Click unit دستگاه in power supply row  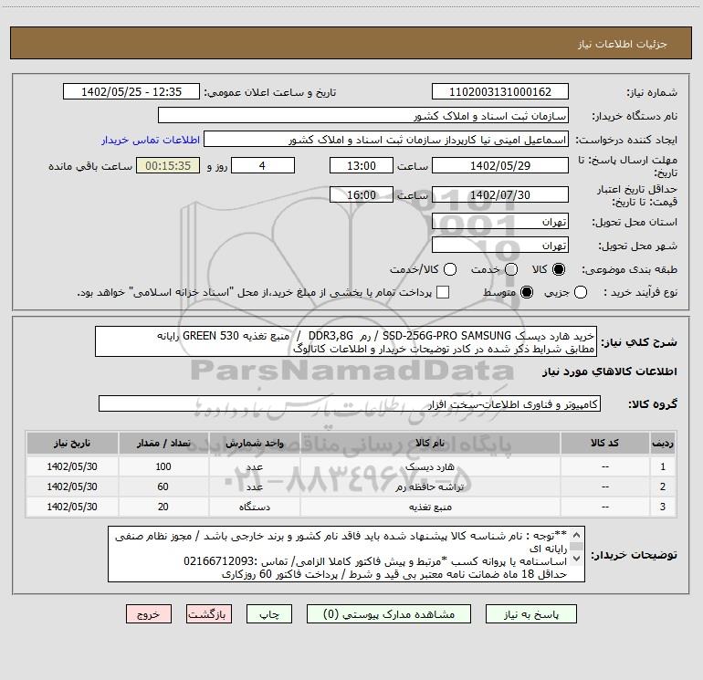254,507
